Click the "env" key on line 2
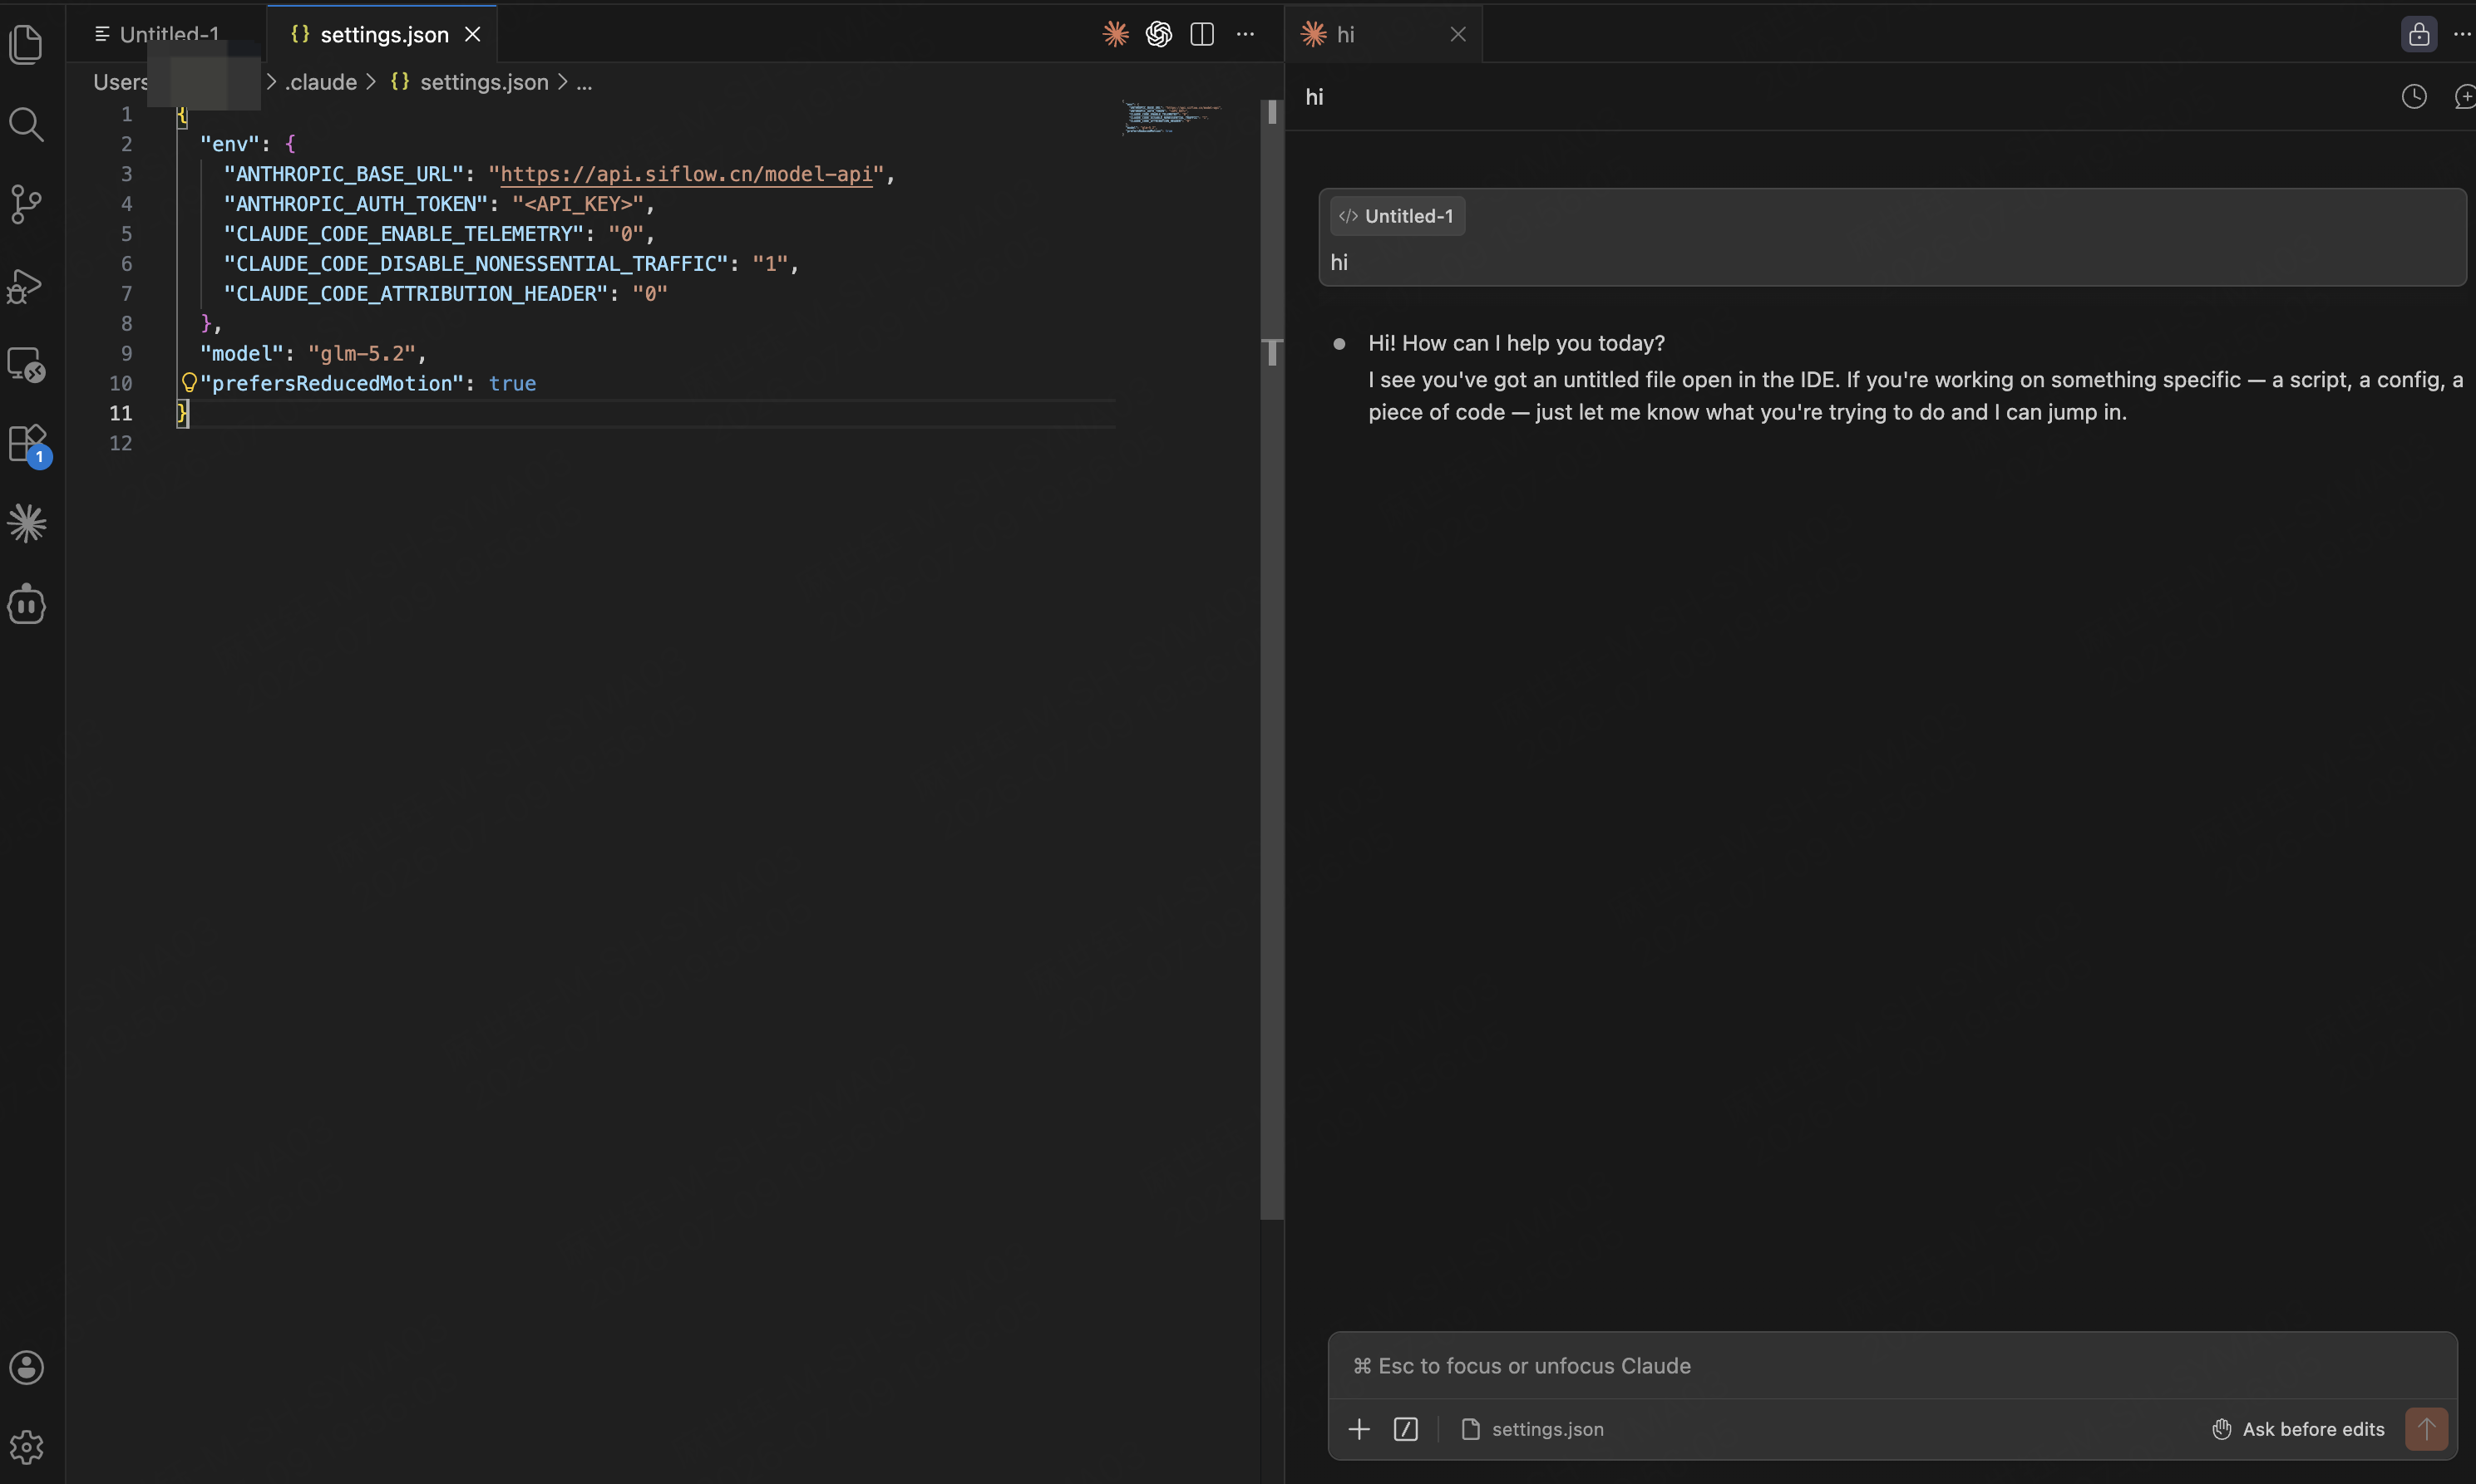 [x=229, y=144]
